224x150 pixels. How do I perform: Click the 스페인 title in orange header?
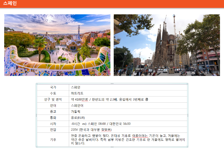point(10,3)
